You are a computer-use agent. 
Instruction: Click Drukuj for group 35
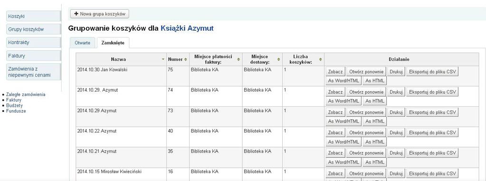click(396, 153)
